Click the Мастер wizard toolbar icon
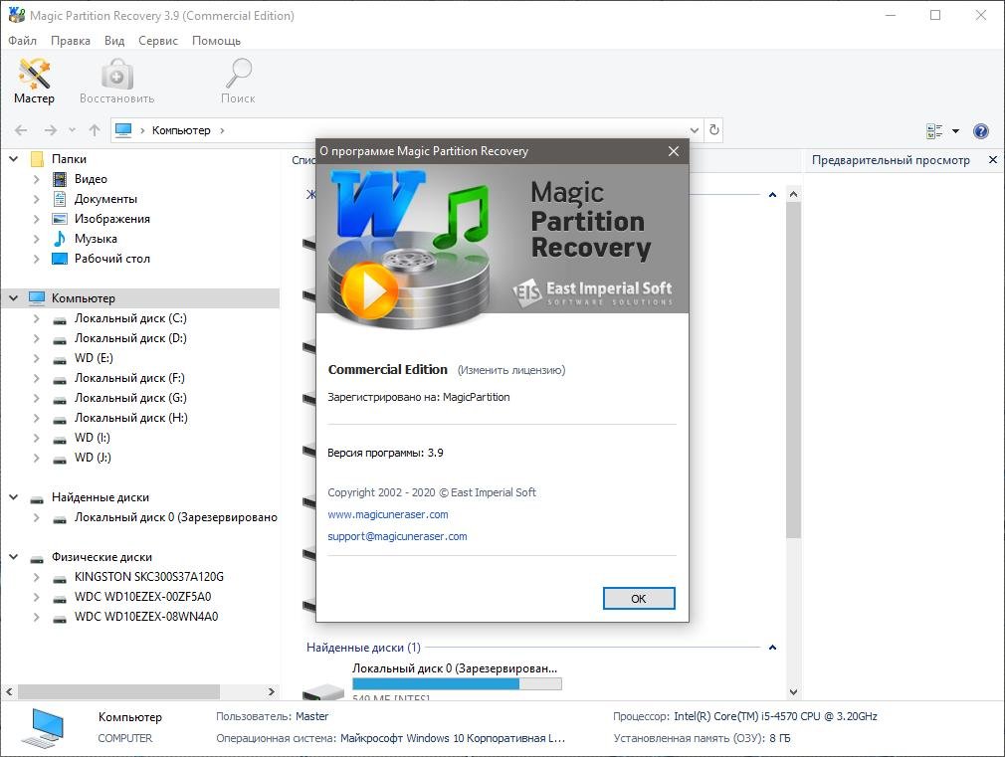This screenshot has height=757, width=1005. point(34,80)
